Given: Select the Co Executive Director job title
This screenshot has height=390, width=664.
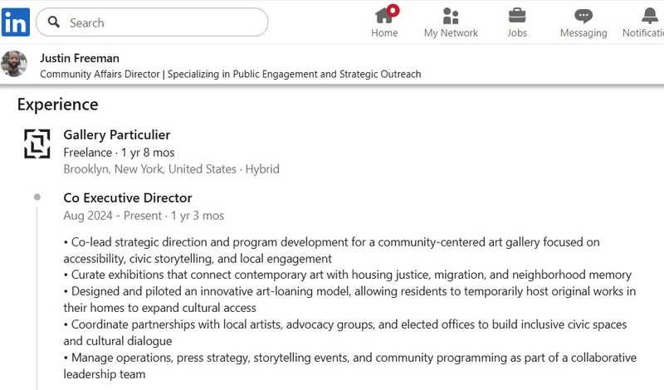Looking at the screenshot, I should pos(128,197).
